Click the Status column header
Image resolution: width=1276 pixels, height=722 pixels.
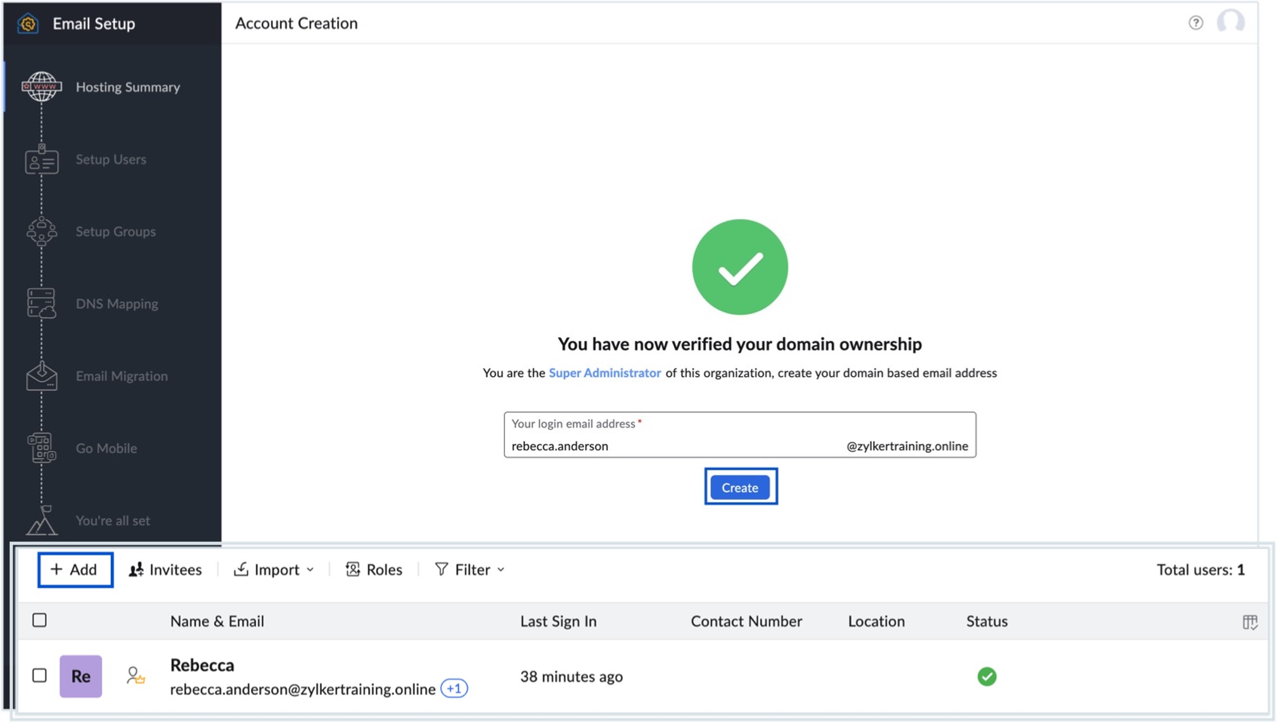coord(986,621)
